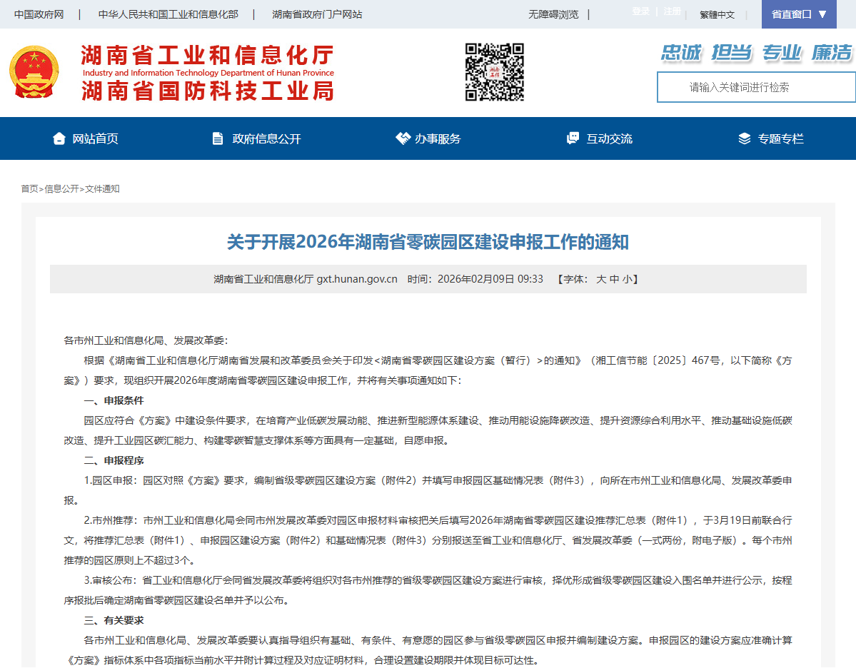Click the document icon beside 政府信息公开

[218, 138]
